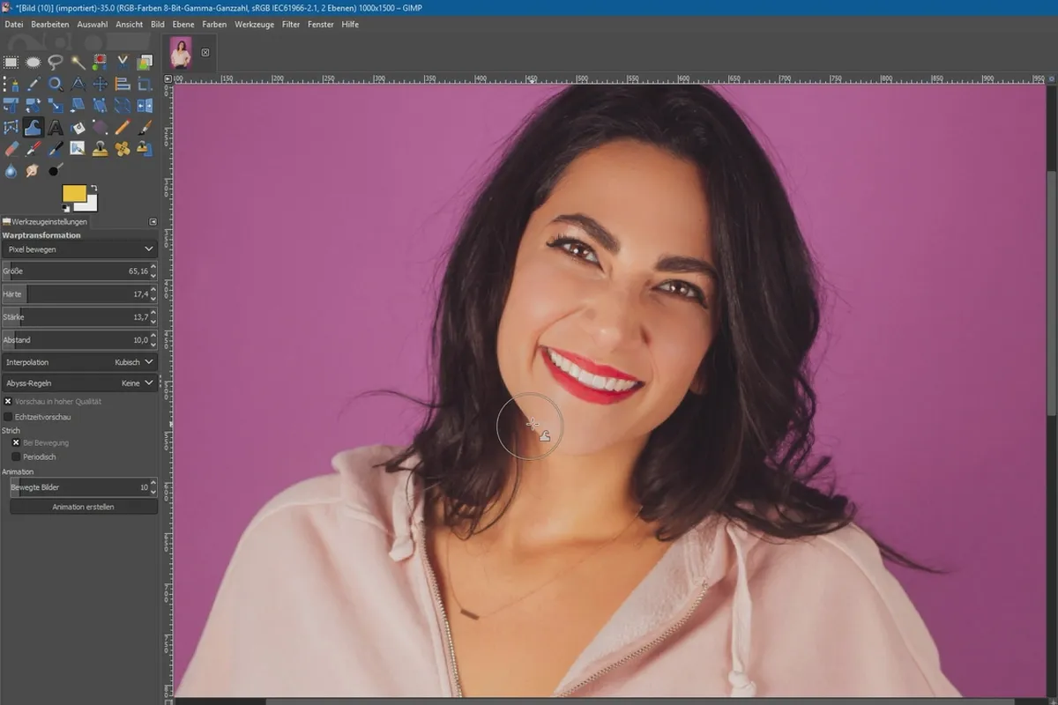Select the Clone stamp tool
Screen dimensions: 1058x705
pos(100,150)
